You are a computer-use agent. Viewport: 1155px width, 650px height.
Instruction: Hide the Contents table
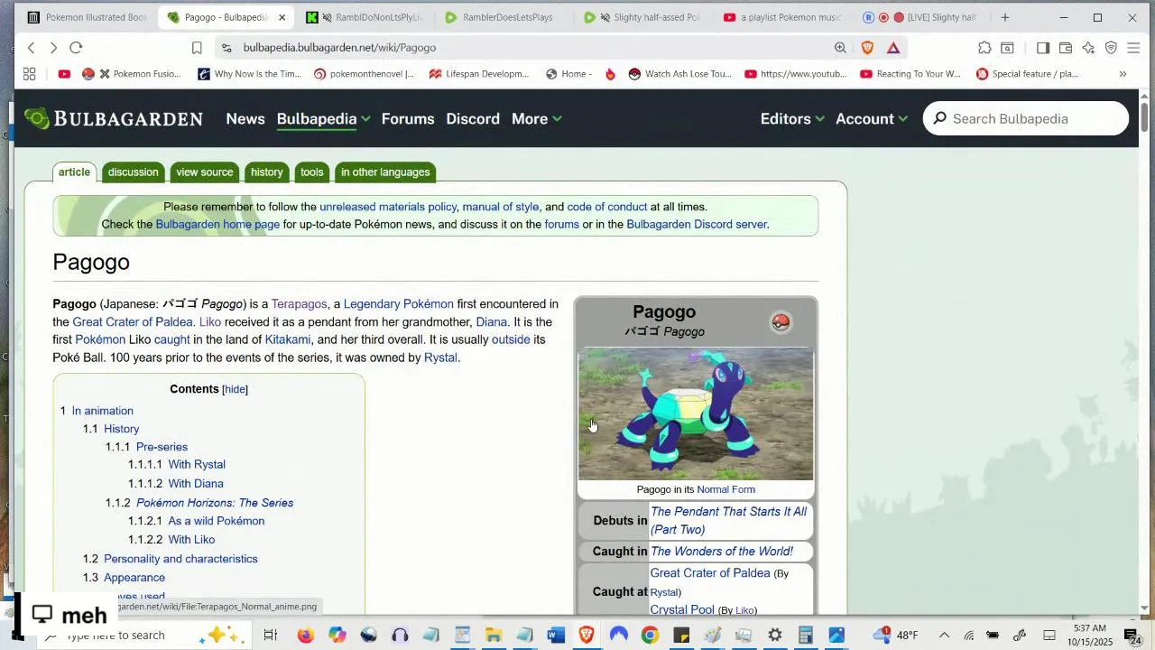235,389
